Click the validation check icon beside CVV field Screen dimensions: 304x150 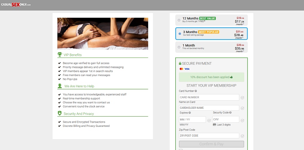[x=242, y=120]
